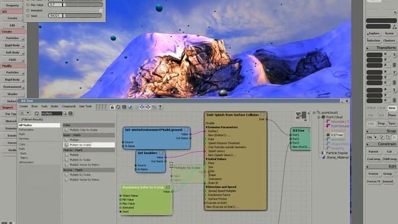Open the dropdown left of the node search field
This screenshot has width=398, height=224.
point(25,113)
